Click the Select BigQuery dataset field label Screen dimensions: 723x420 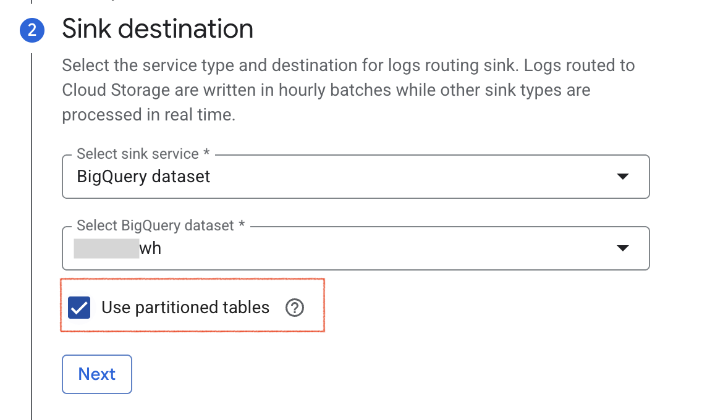(x=161, y=225)
